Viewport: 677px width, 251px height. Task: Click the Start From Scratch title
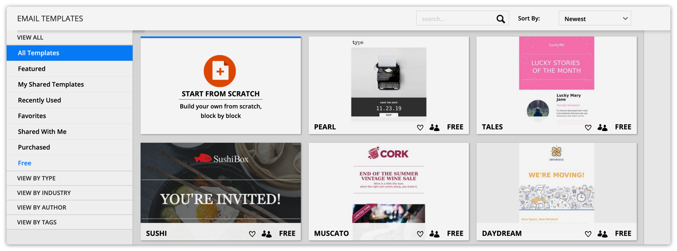pos(221,94)
